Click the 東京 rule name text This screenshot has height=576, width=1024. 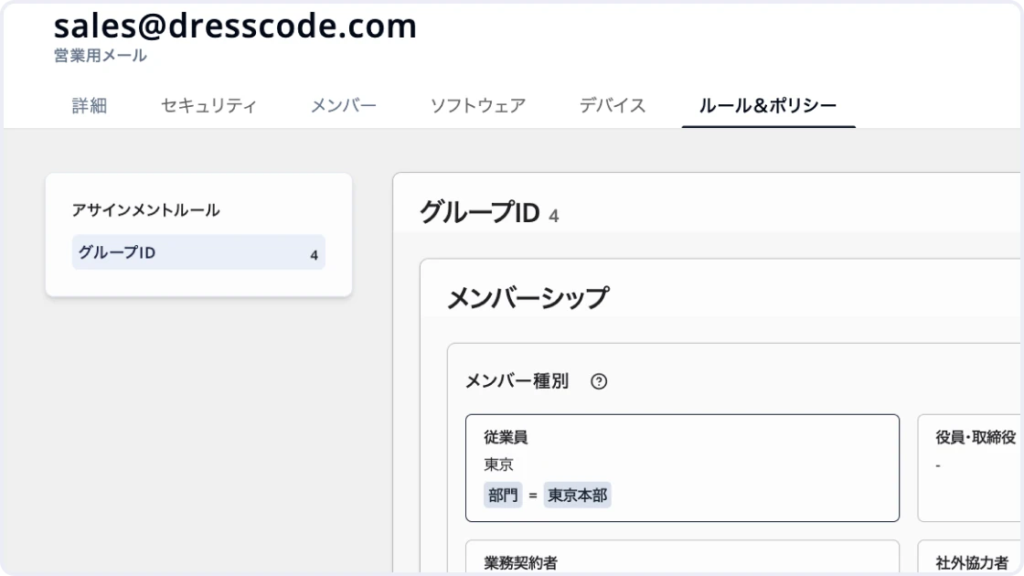499,465
